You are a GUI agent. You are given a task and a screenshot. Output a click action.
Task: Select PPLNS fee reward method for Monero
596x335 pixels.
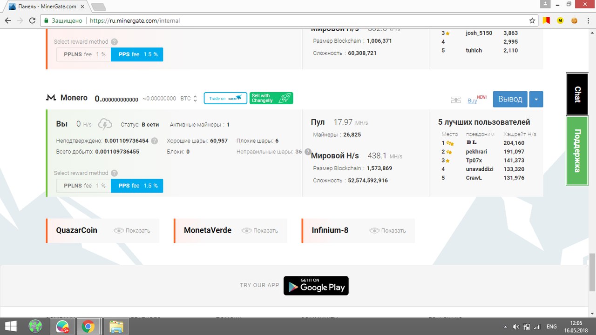(84, 186)
